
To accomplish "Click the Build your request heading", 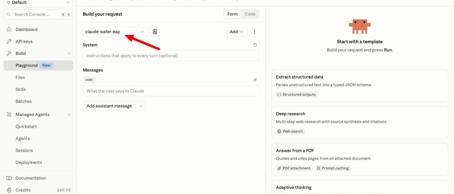I will 102,14.
